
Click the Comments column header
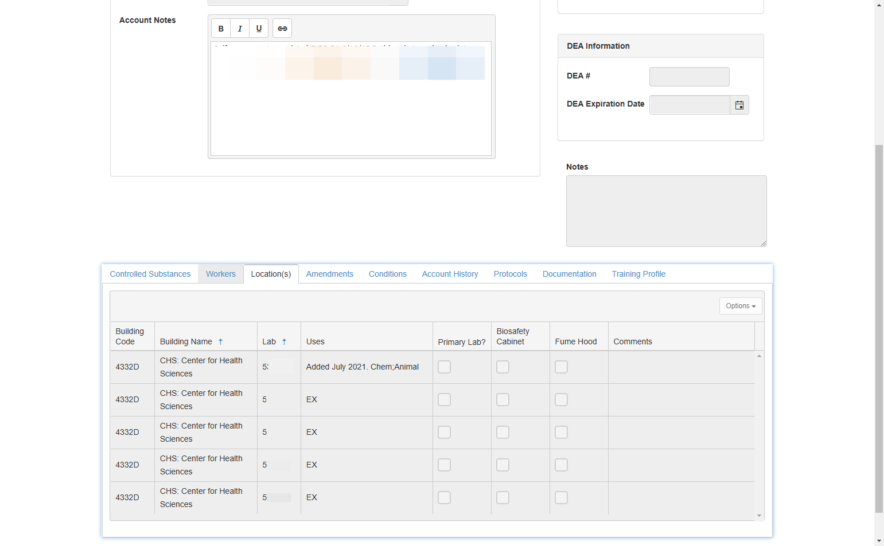pos(681,336)
